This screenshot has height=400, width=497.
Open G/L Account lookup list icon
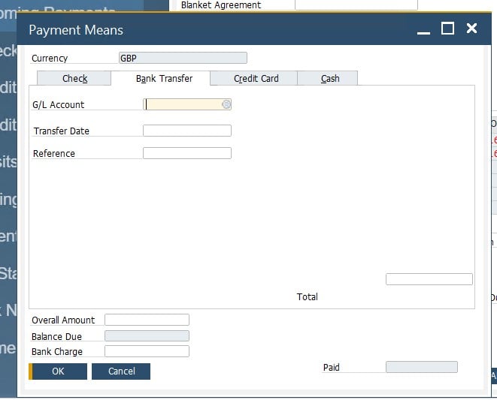coord(226,105)
